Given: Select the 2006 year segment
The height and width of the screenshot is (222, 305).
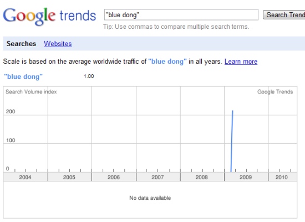Looking at the screenshot, I should coord(114,177).
